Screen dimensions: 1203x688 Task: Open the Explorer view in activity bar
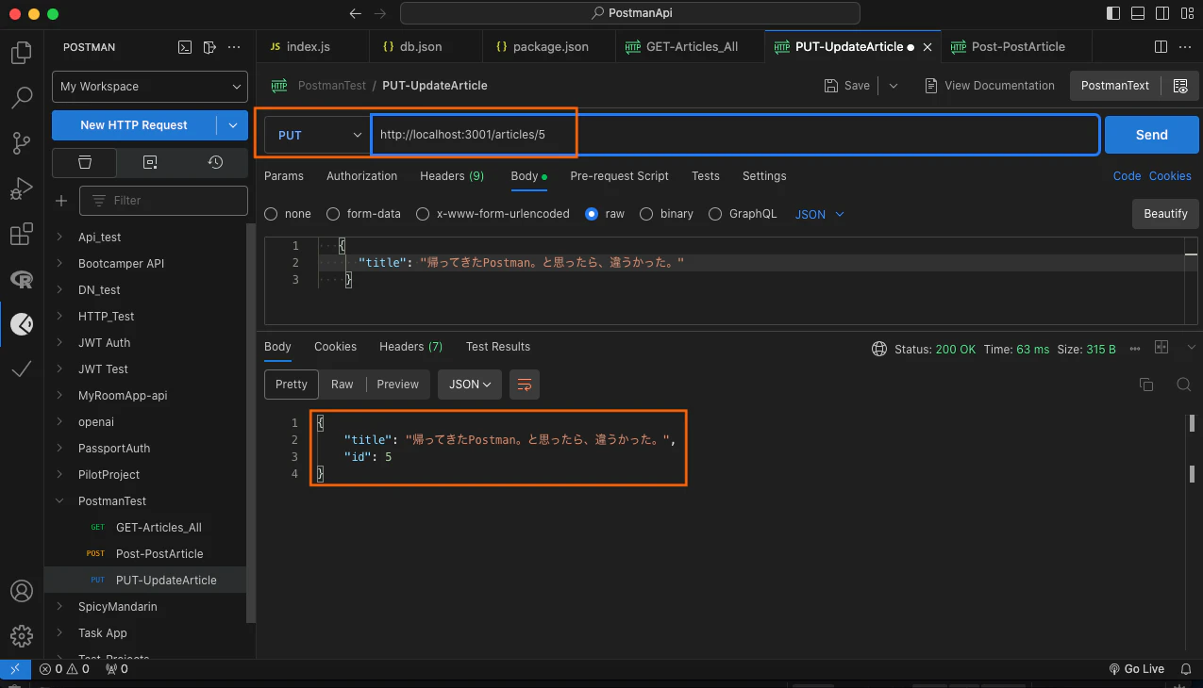click(x=21, y=53)
